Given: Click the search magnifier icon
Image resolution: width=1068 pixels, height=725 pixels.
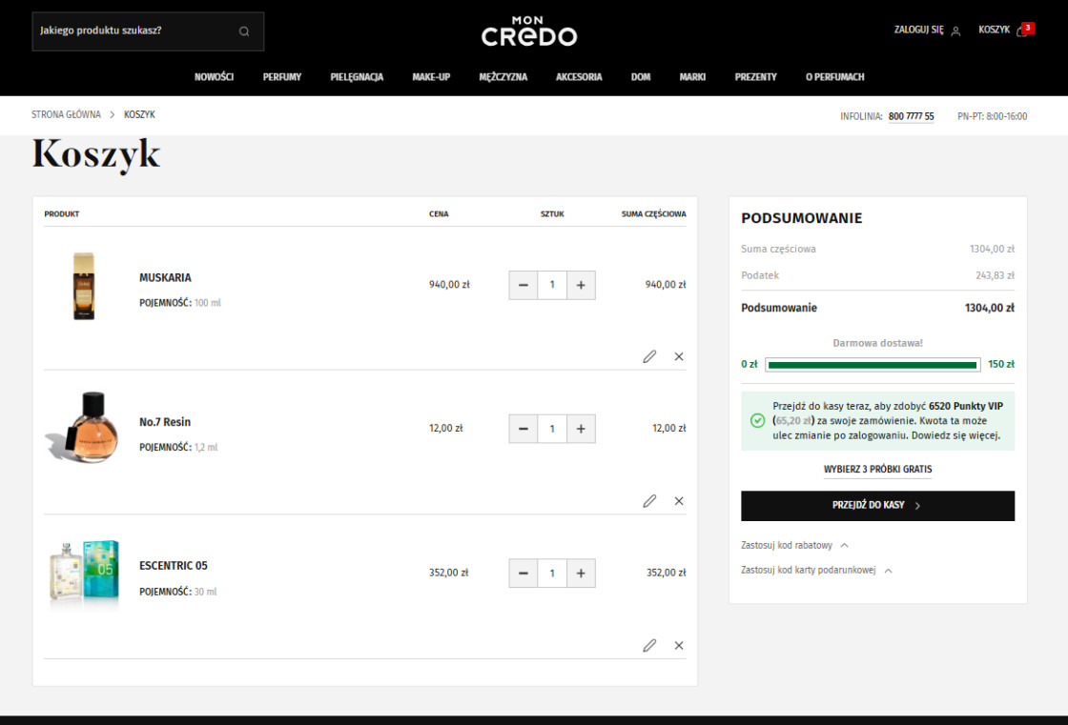Looking at the screenshot, I should coord(244,30).
